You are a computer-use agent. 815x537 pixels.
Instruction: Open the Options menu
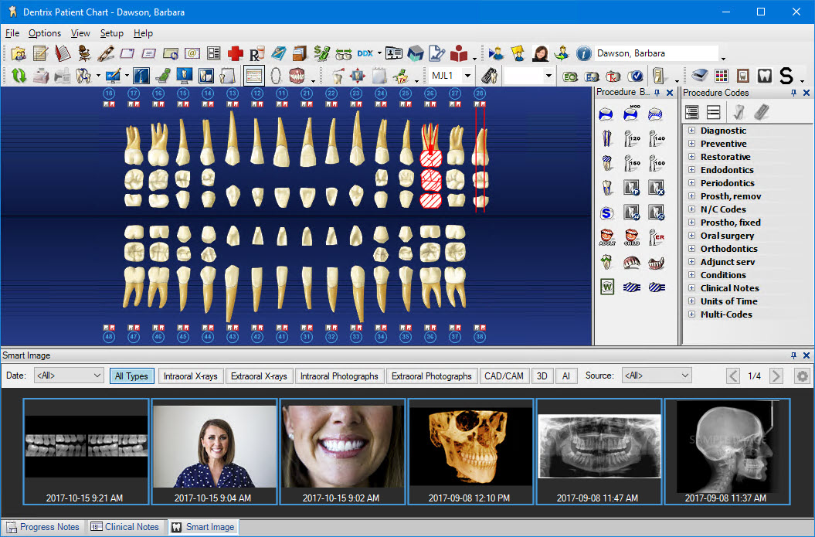point(45,33)
